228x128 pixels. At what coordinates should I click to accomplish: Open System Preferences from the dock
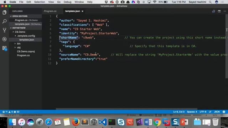click(x=94, y=122)
